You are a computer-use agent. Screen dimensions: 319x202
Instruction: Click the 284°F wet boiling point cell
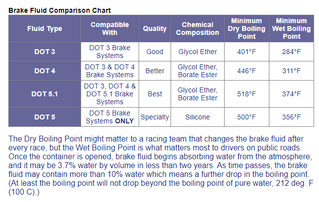(x=291, y=52)
